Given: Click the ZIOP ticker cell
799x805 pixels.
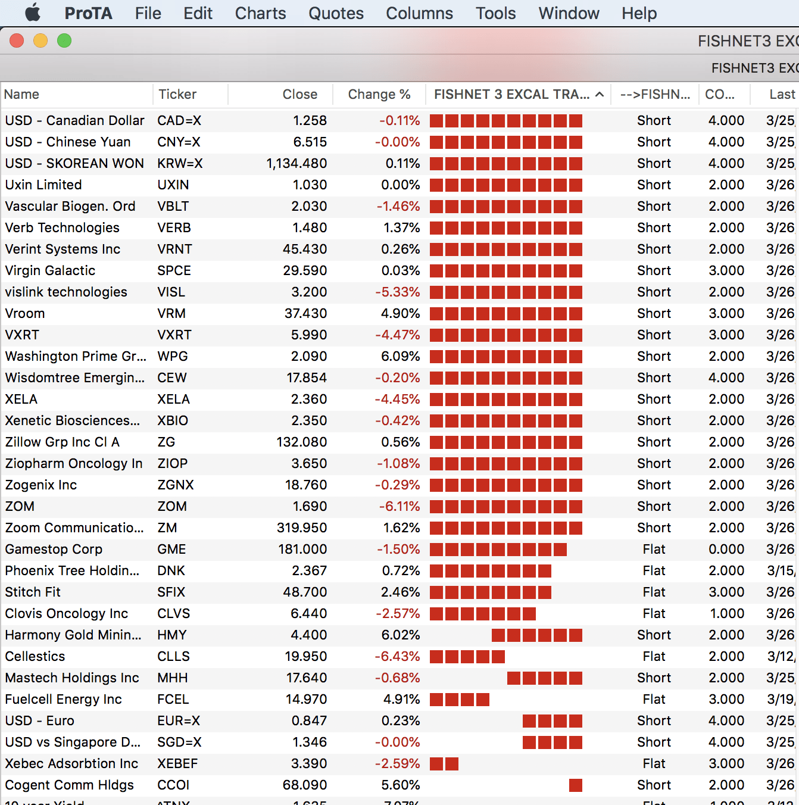Looking at the screenshot, I should (172, 463).
